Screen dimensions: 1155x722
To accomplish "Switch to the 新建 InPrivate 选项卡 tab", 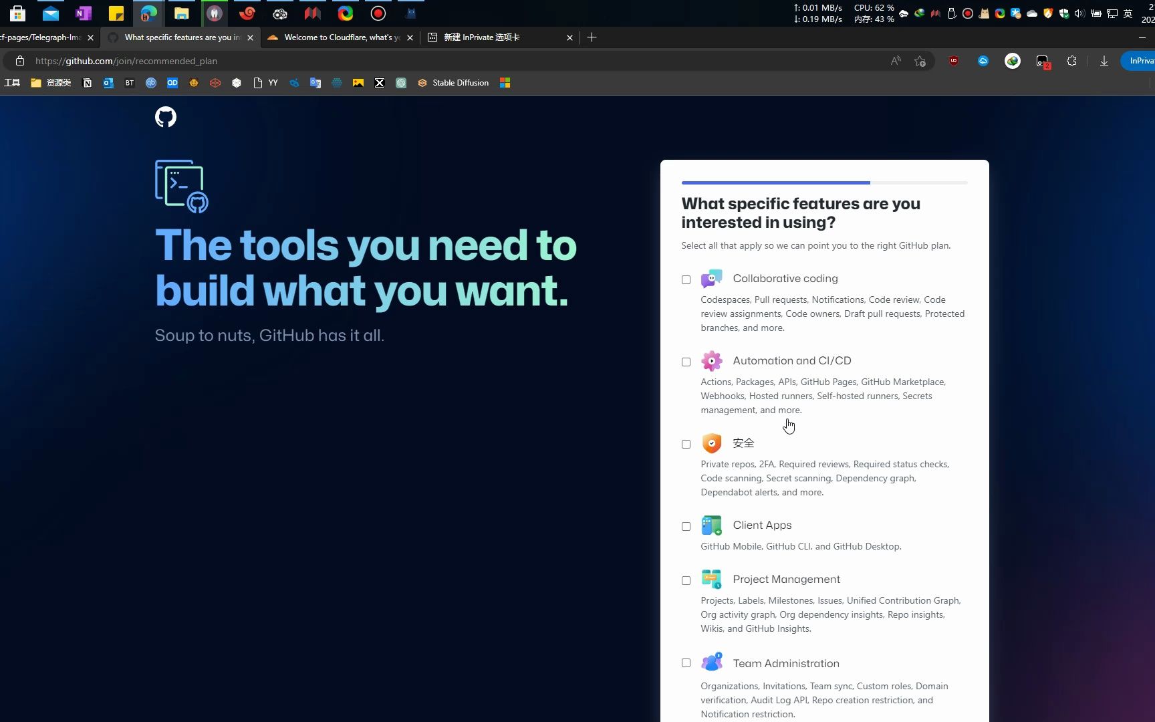I will [500, 37].
